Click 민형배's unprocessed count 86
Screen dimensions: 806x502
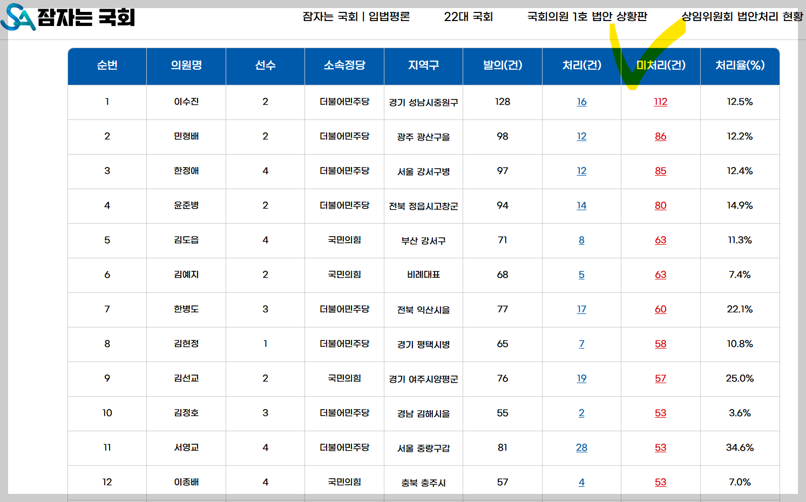point(661,136)
